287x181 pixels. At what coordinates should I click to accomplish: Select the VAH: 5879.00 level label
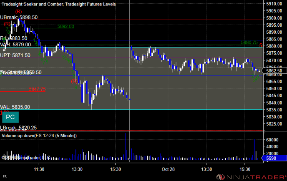click(x=15, y=45)
